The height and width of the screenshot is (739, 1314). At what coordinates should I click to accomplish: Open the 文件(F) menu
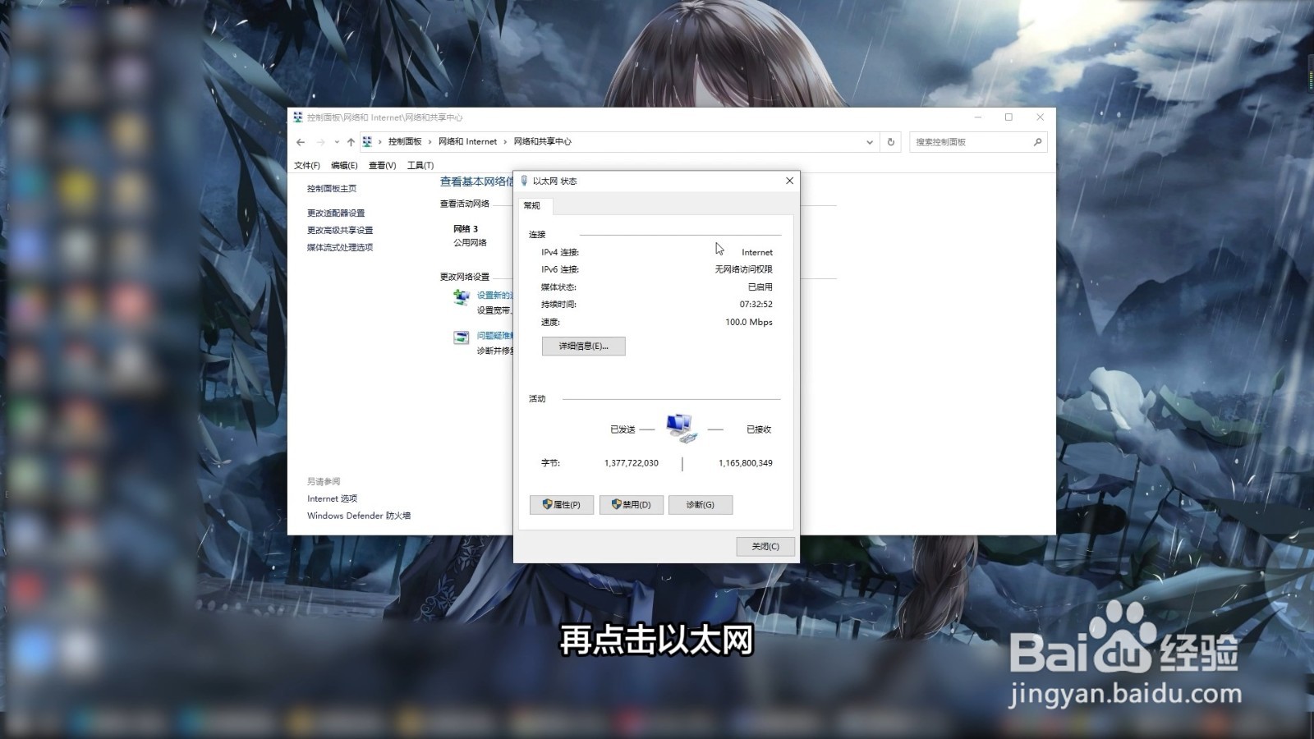click(x=307, y=165)
